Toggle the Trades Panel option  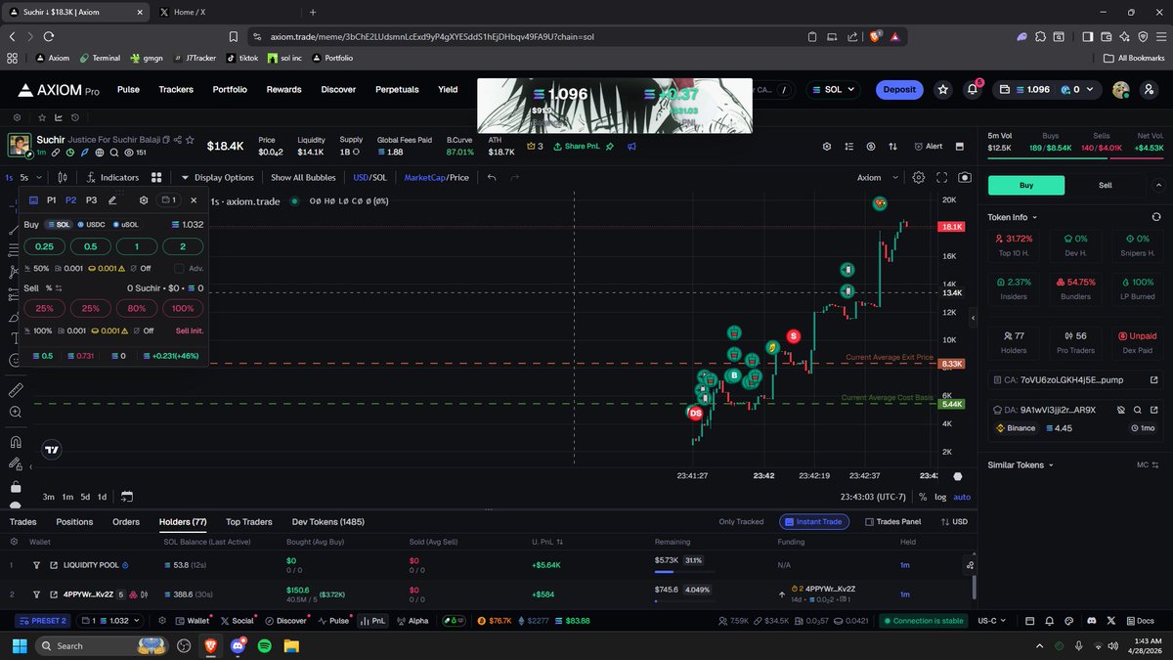coord(893,522)
